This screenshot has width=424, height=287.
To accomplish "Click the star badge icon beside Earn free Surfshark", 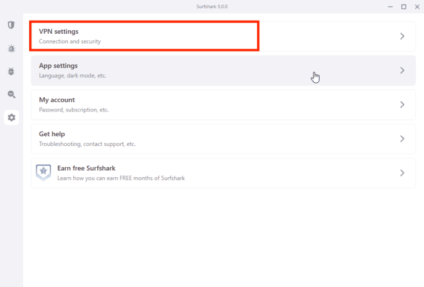I will [43, 172].
